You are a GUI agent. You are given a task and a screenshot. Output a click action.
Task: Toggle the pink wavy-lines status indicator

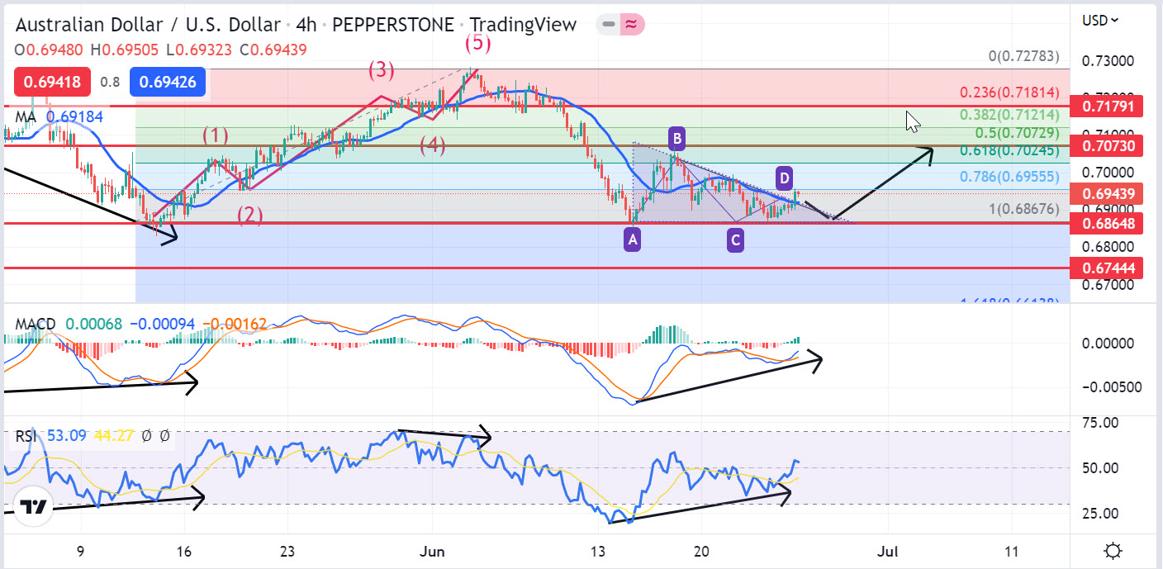click(632, 25)
